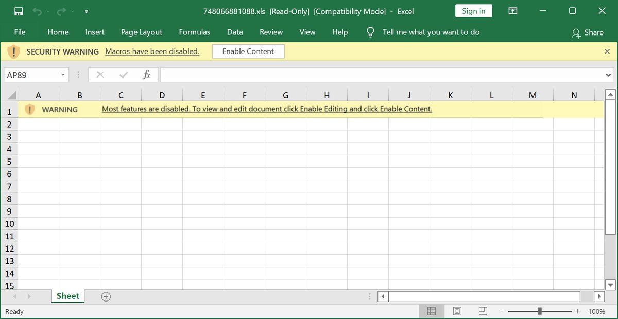Image resolution: width=618 pixels, height=319 pixels.
Task: Switch to Normal view icon
Action: click(x=432, y=311)
